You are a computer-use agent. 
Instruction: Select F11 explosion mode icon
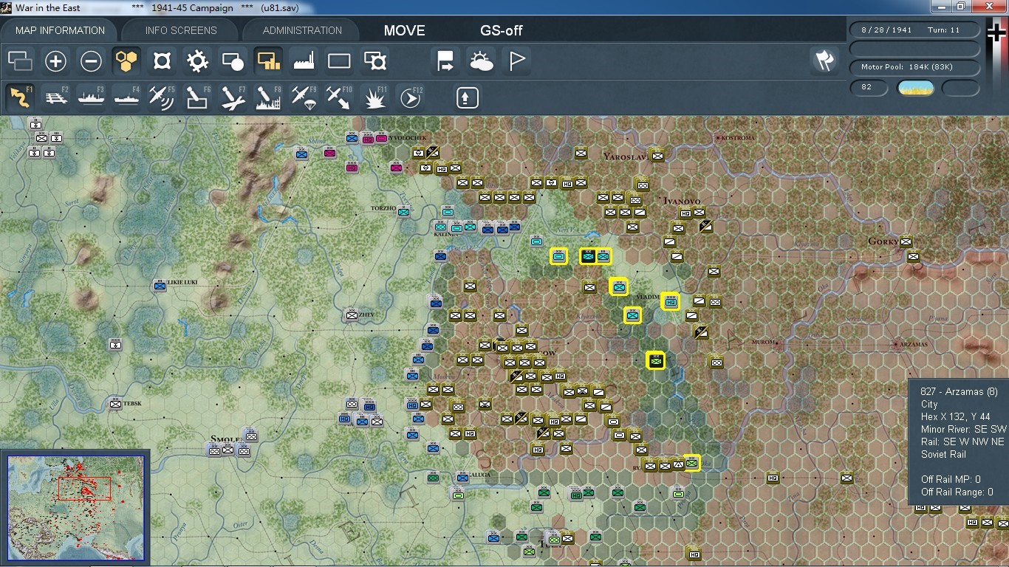(375, 97)
